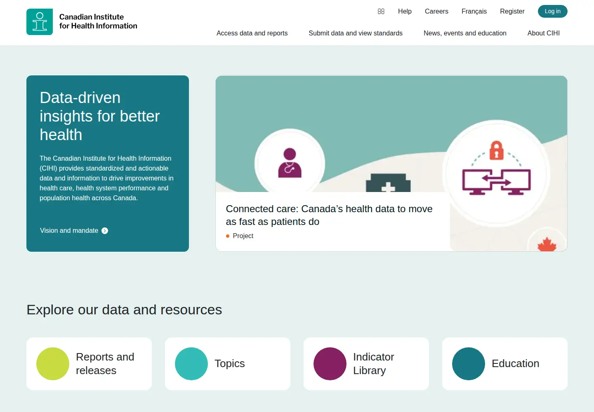594x412 pixels.
Task: Open the Connected care article headline
Action: coord(329,215)
